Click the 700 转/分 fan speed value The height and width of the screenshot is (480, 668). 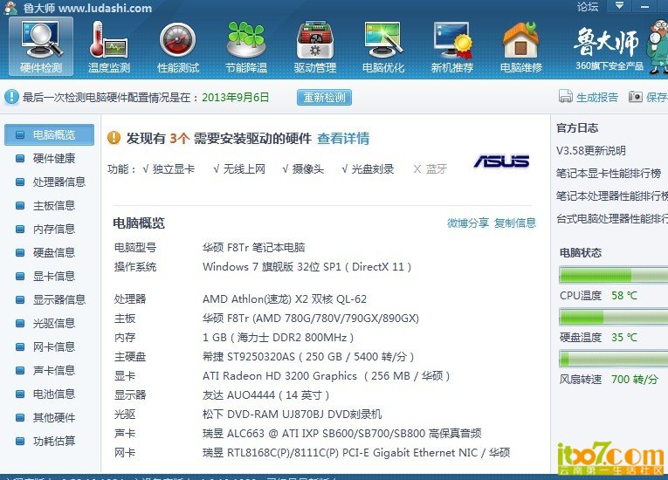pyautogui.click(x=634, y=380)
